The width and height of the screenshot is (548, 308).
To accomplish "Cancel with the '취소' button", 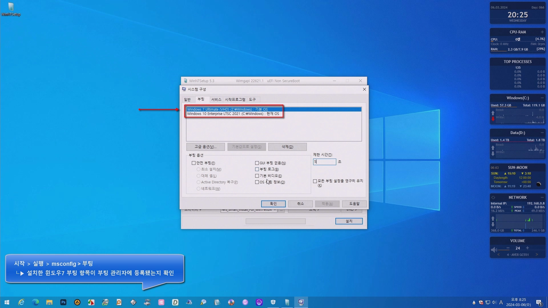I will pyautogui.click(x=300, y=204).
